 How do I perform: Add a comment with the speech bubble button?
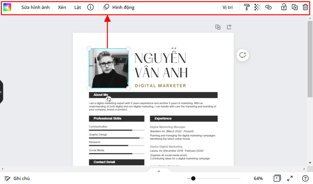243,55
